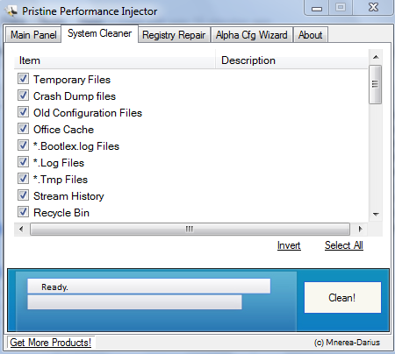This screenshot has height=354, width=395.
Task: Select the Temporary Files row label
Action: point(72,80)
